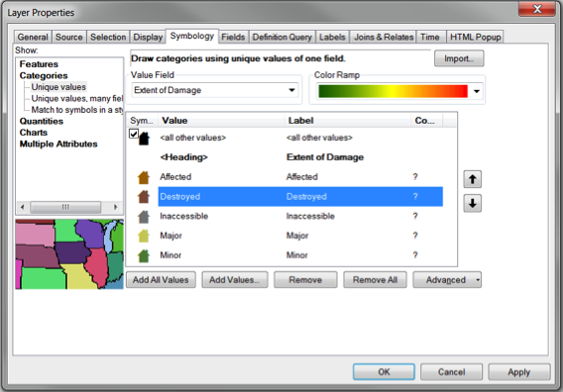
Task: Select Quantities in the Show list
Action: pos(42,121)
